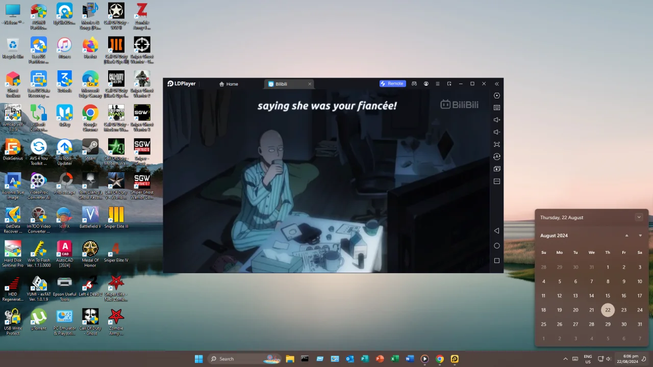653x367 pixels.
Task: Click the August 2024 month header
Action: point(554,235)
